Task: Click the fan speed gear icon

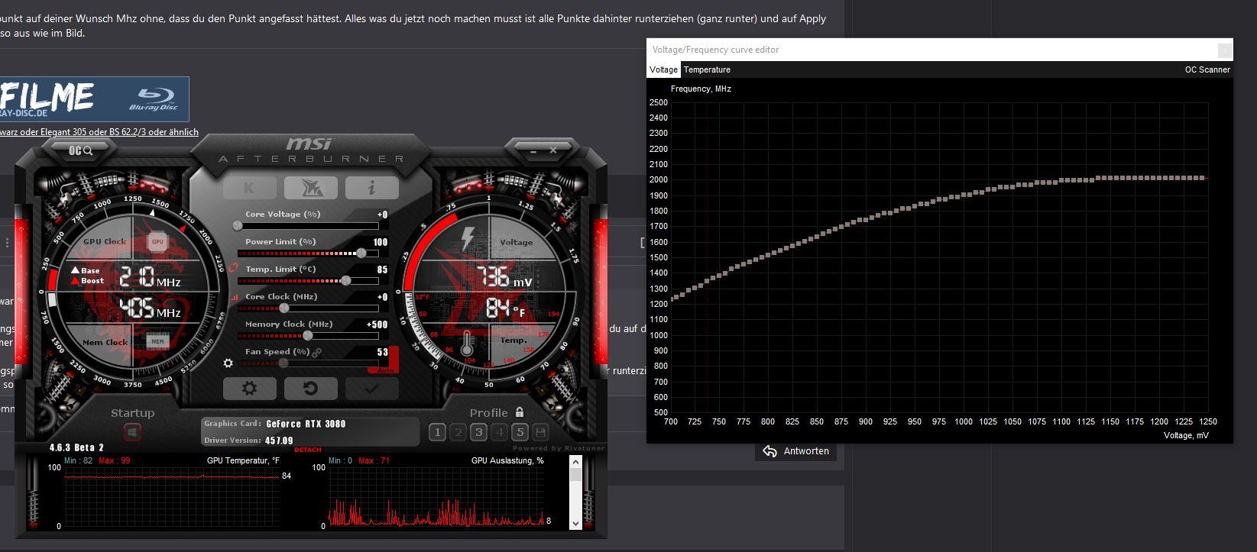Action: (x=228, y=363)
